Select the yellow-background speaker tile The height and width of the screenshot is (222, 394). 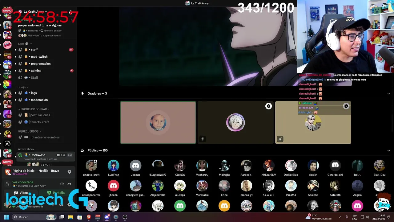point(313,122)
